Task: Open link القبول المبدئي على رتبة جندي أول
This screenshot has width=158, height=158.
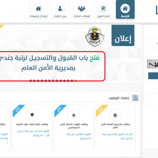Action: tap(33, 133)
